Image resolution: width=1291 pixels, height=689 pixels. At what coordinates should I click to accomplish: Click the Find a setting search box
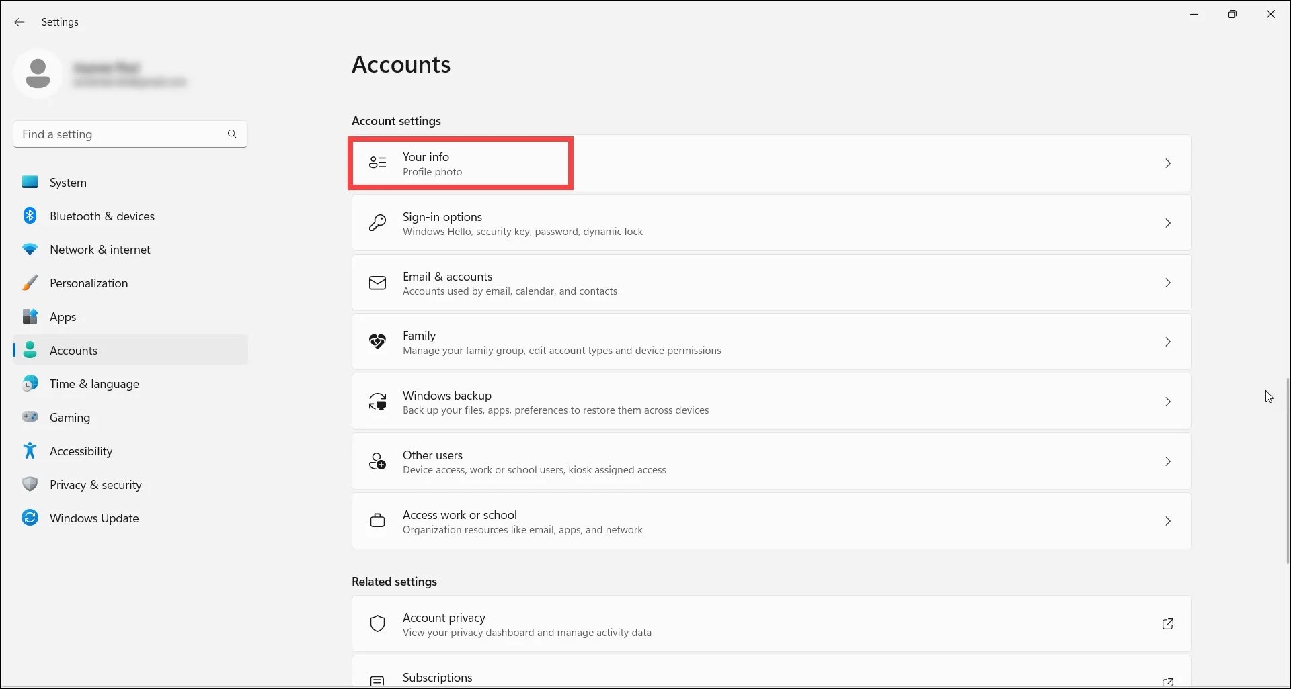[121, 134]
